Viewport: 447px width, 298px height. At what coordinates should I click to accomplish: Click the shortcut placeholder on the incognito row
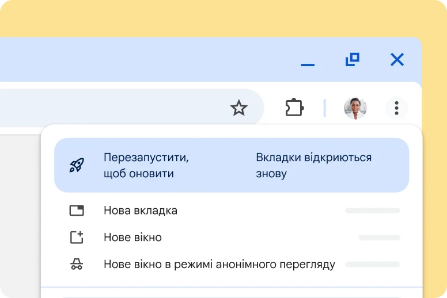[372, 265]
